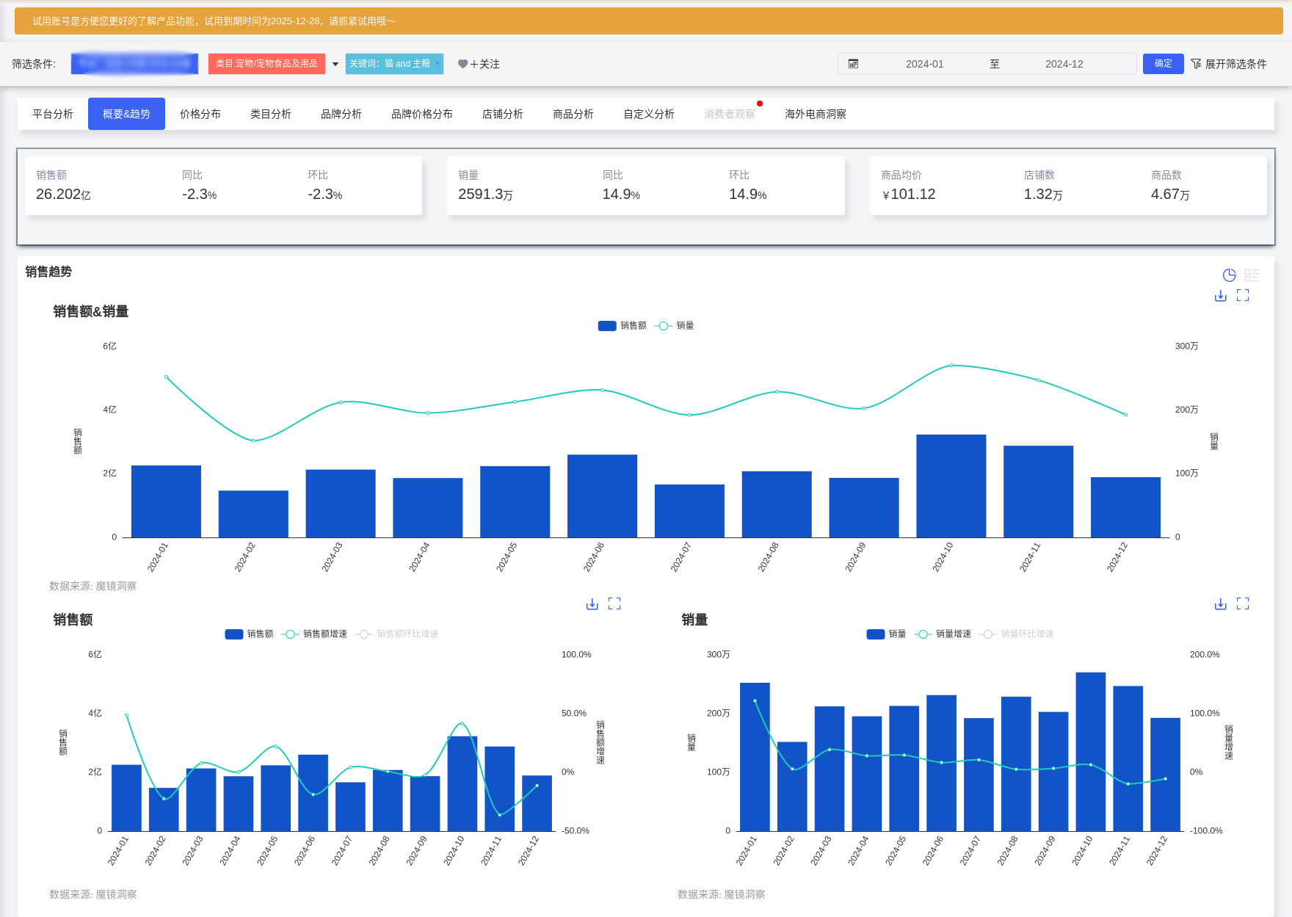
Task: Click the end date 2024-12 field
Action: pos(1064,64)
